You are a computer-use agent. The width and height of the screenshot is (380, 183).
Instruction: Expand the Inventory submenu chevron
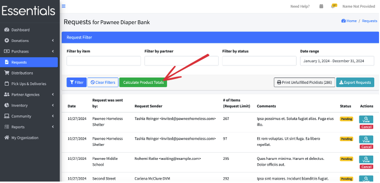click(x=53, y=105)
